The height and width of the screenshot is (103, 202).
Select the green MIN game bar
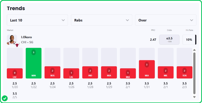(34, 63)
